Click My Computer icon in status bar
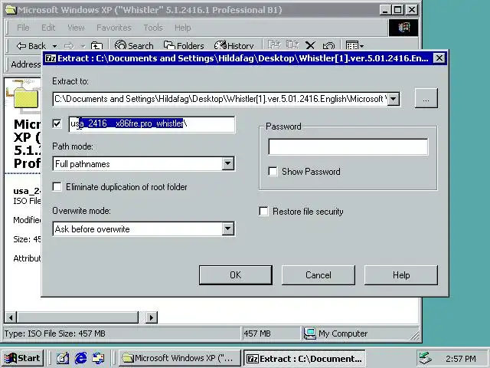 309,333
